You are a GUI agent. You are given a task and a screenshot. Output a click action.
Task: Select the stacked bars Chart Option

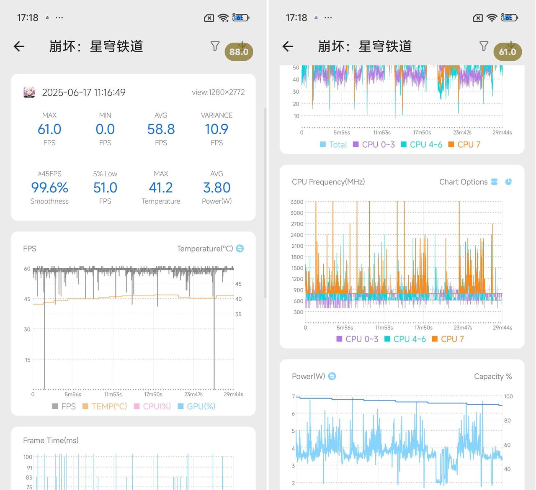pyautogui.click(x=494, y=182)
